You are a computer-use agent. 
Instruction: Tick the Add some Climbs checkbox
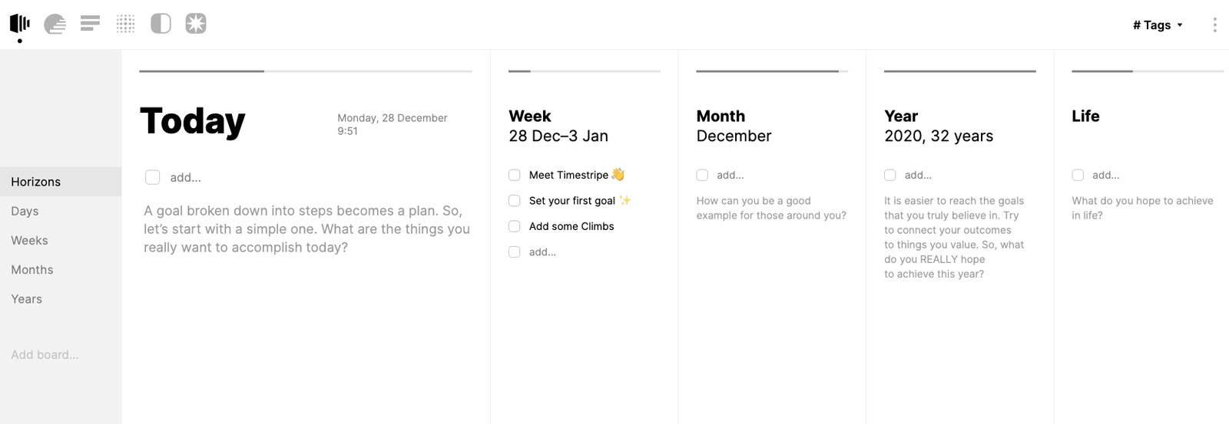point(515,226)
